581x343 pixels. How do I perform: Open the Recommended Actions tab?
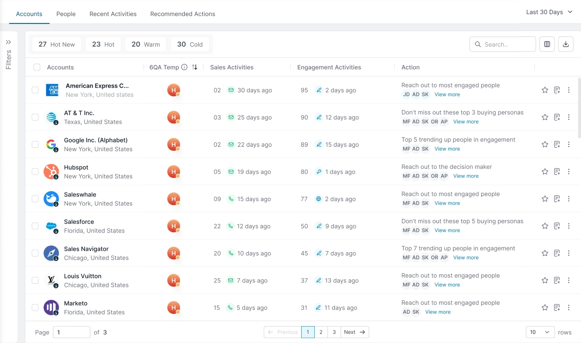point(183,14)
